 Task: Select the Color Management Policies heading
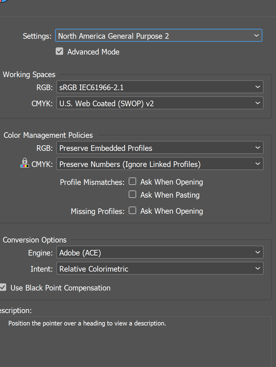(48, 135)
